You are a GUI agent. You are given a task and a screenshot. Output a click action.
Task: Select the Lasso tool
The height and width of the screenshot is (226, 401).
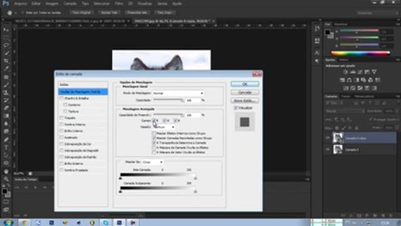[x=6, y=45]
